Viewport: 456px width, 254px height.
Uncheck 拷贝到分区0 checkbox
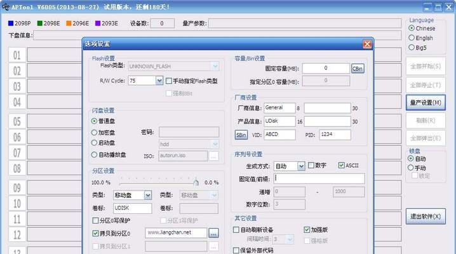click(x=95, y=233)
